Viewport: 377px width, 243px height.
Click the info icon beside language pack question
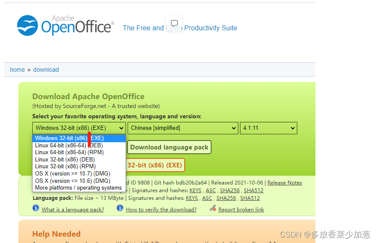(36, 208)
